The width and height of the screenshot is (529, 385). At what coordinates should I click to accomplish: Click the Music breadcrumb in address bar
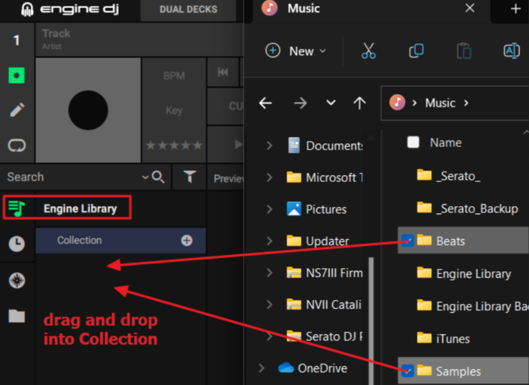point(440,103)
